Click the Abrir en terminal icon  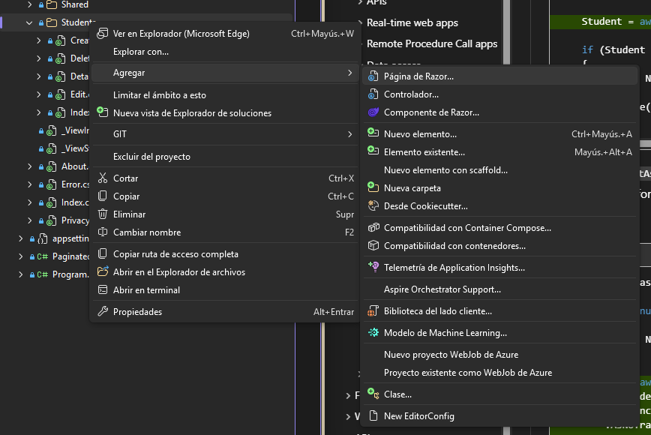tap(103, 289)
